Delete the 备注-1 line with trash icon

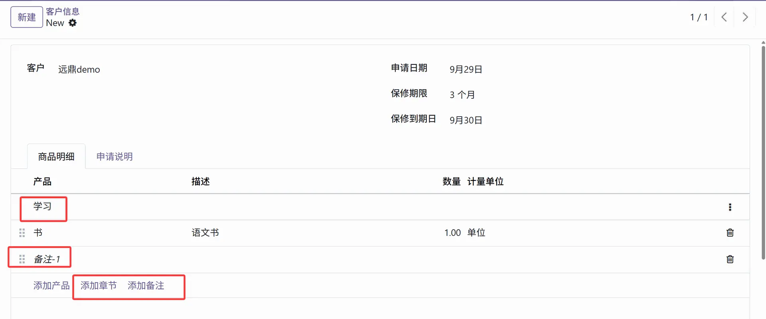pos(730,259)
